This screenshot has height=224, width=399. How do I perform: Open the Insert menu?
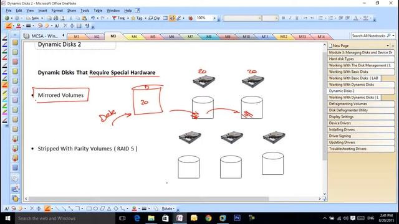coord(42,11)
